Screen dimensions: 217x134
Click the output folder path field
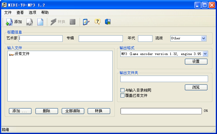coord(164,79)
